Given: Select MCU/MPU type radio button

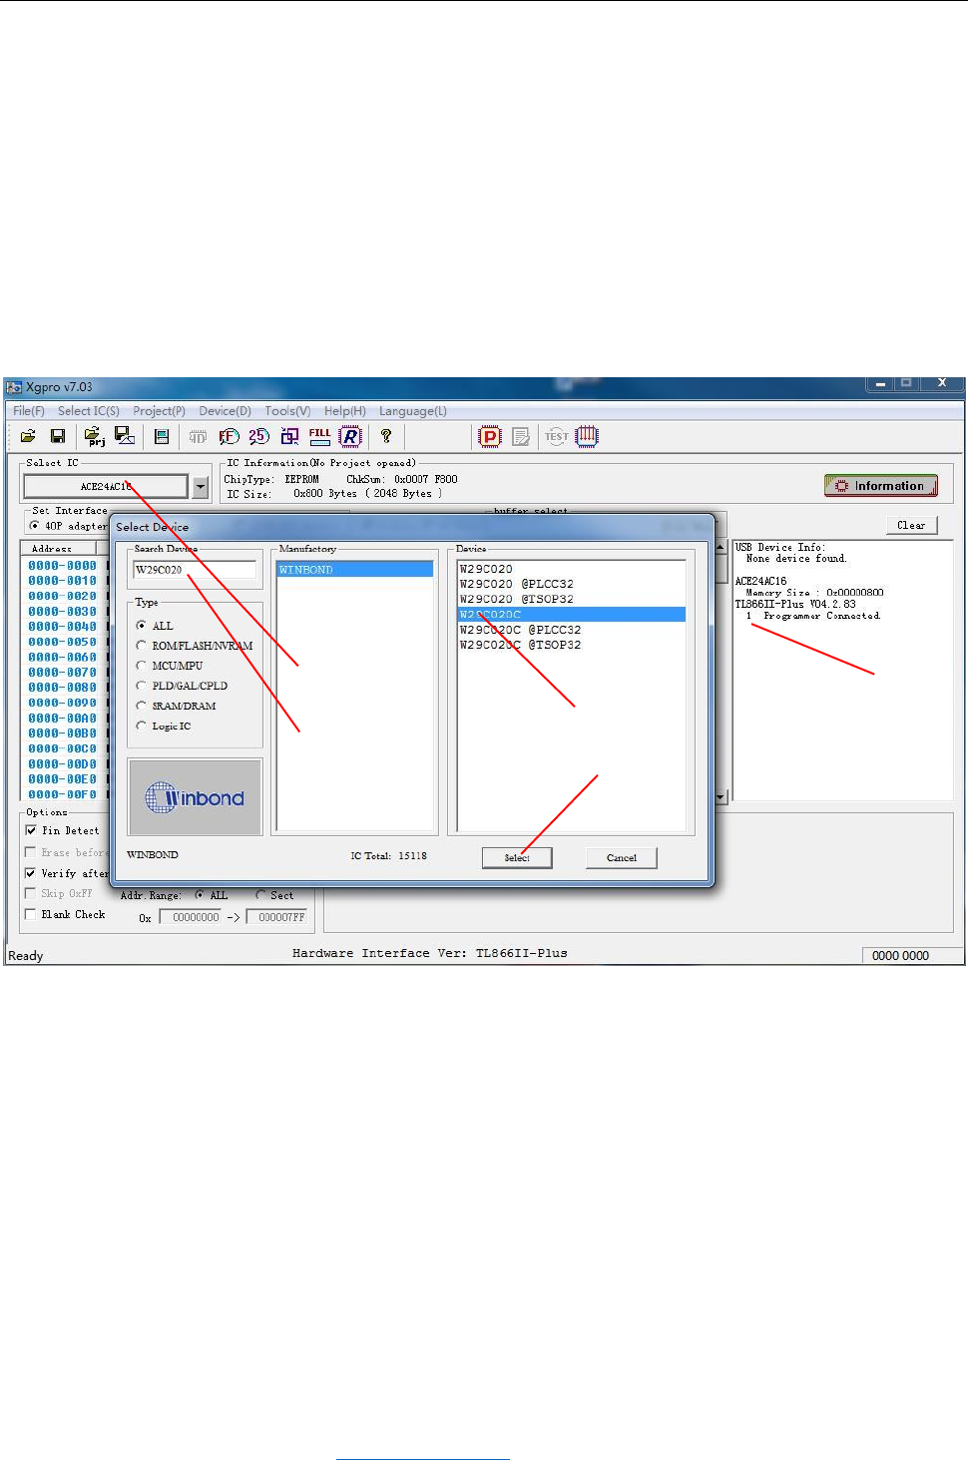Looking at the screenshot, I should (x=141, y=666).
